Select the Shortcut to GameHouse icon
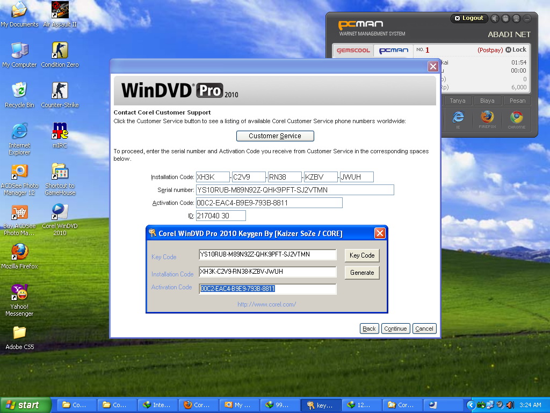This screenshot has height=413, width=550. tap(60, 179)
